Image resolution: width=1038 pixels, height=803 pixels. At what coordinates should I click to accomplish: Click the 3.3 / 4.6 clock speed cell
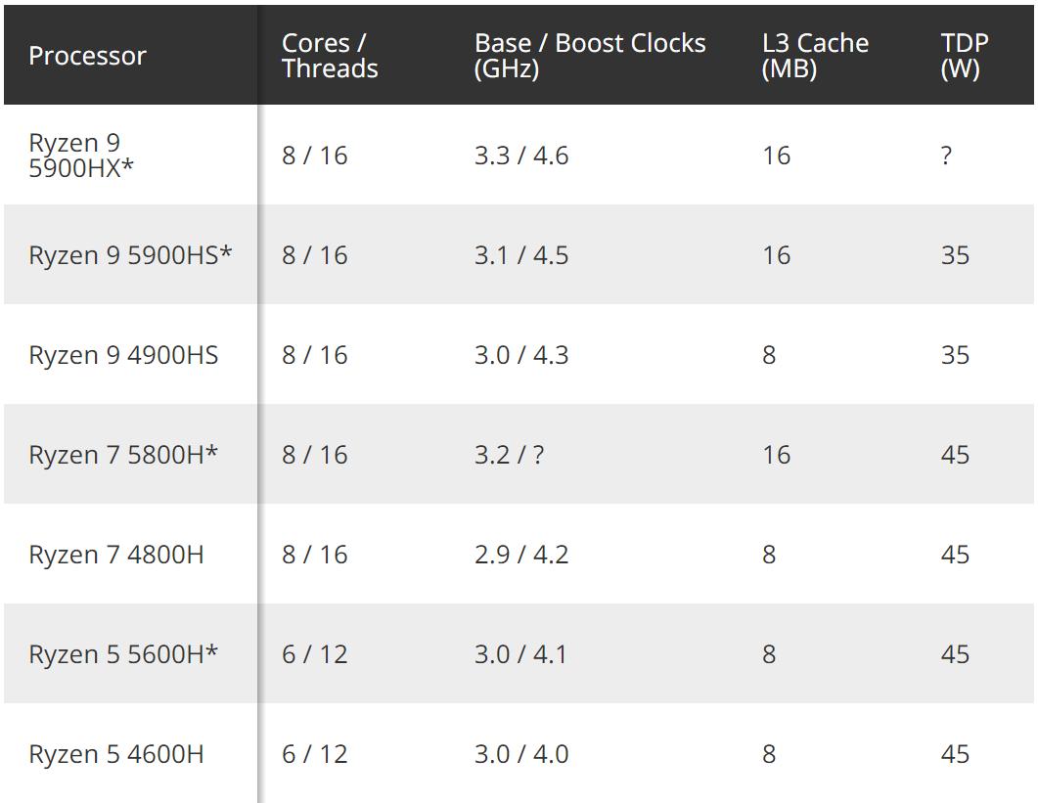coord(521,156)
